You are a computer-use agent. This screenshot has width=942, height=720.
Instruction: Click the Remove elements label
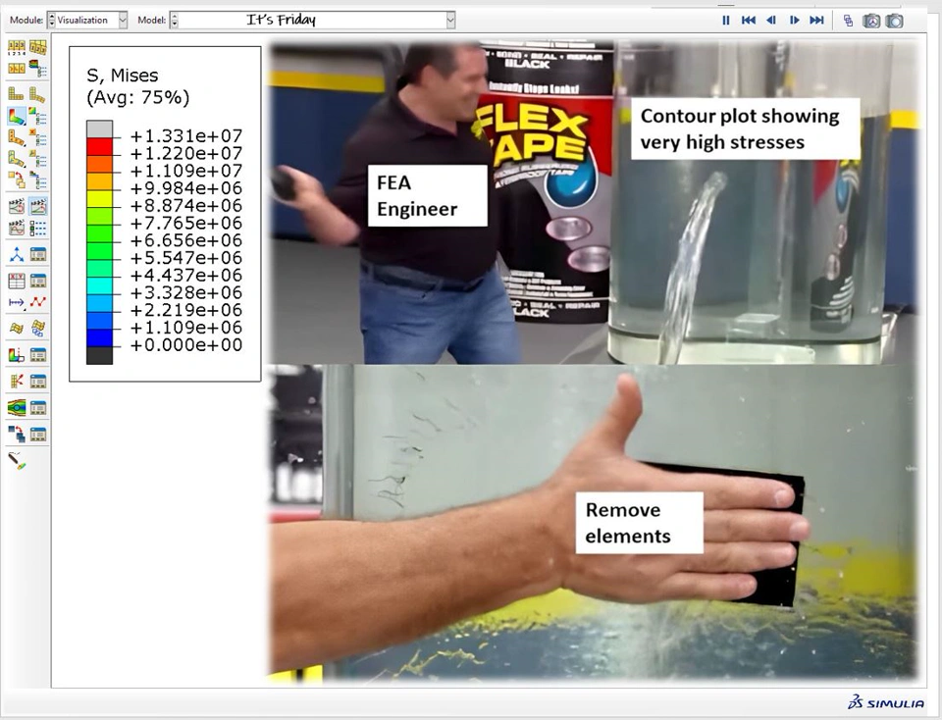pyautogui.click(x=639, y=523)
